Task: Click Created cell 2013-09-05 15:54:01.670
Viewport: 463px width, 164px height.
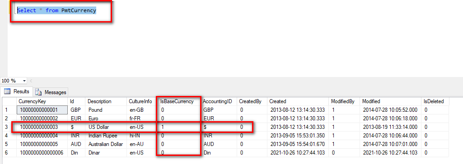Action: click(298, 144)
